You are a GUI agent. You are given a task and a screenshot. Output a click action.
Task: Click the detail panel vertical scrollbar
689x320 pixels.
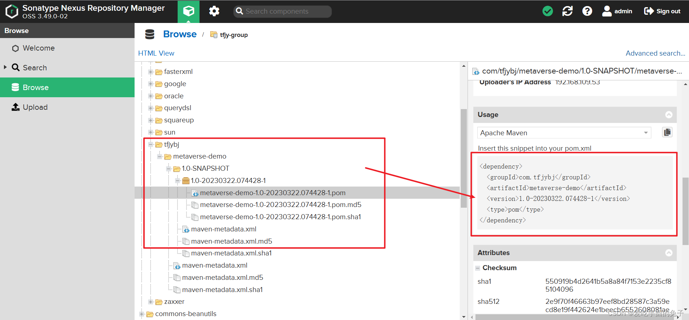[685, 211]
